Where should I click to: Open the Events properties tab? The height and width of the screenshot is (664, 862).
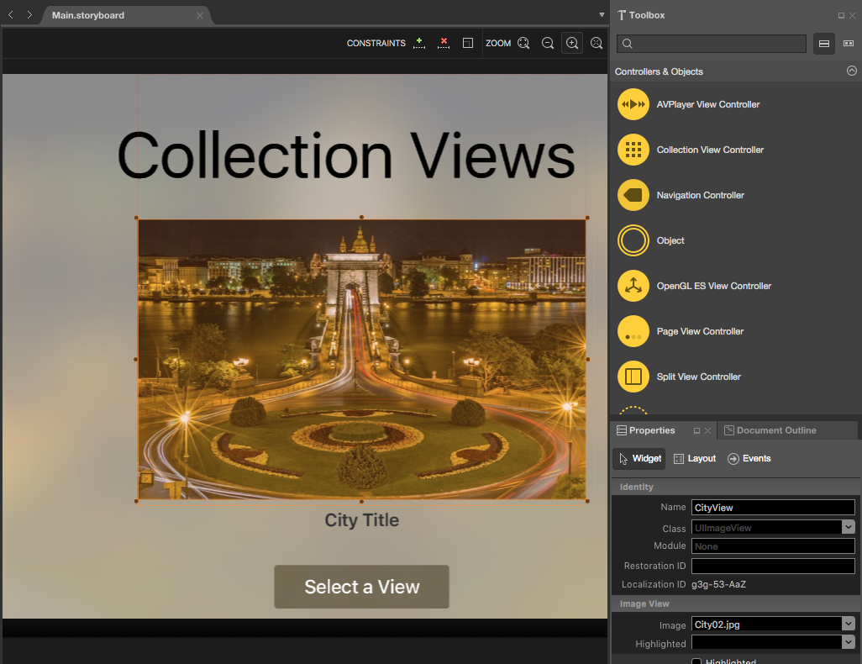pos(749,458)
